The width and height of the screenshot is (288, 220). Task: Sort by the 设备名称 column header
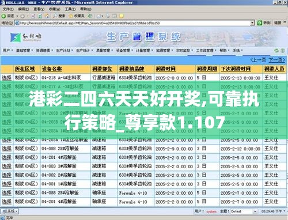point(52,69)
